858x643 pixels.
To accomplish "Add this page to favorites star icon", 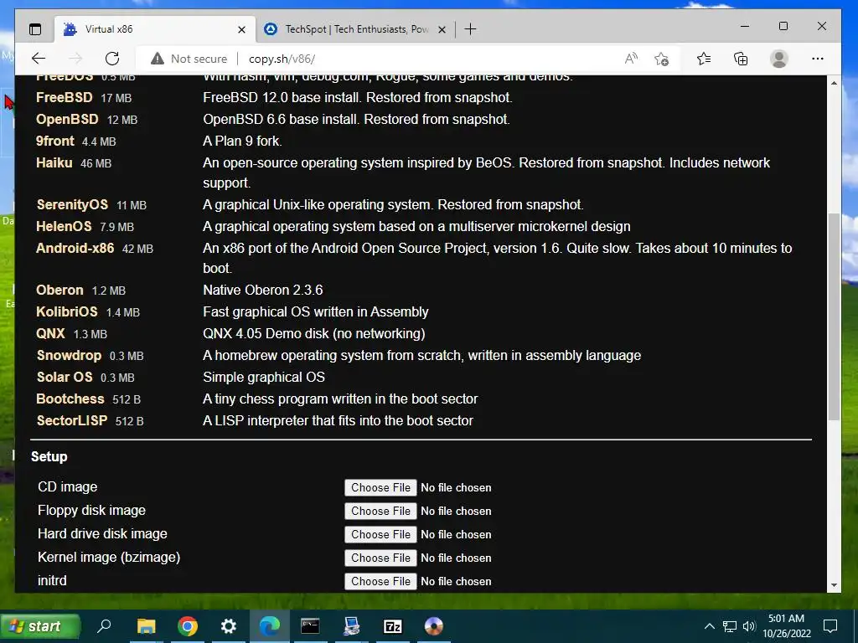I will pos(662,59).
